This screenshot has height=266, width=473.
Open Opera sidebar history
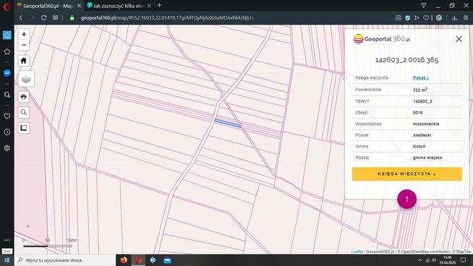7,132
